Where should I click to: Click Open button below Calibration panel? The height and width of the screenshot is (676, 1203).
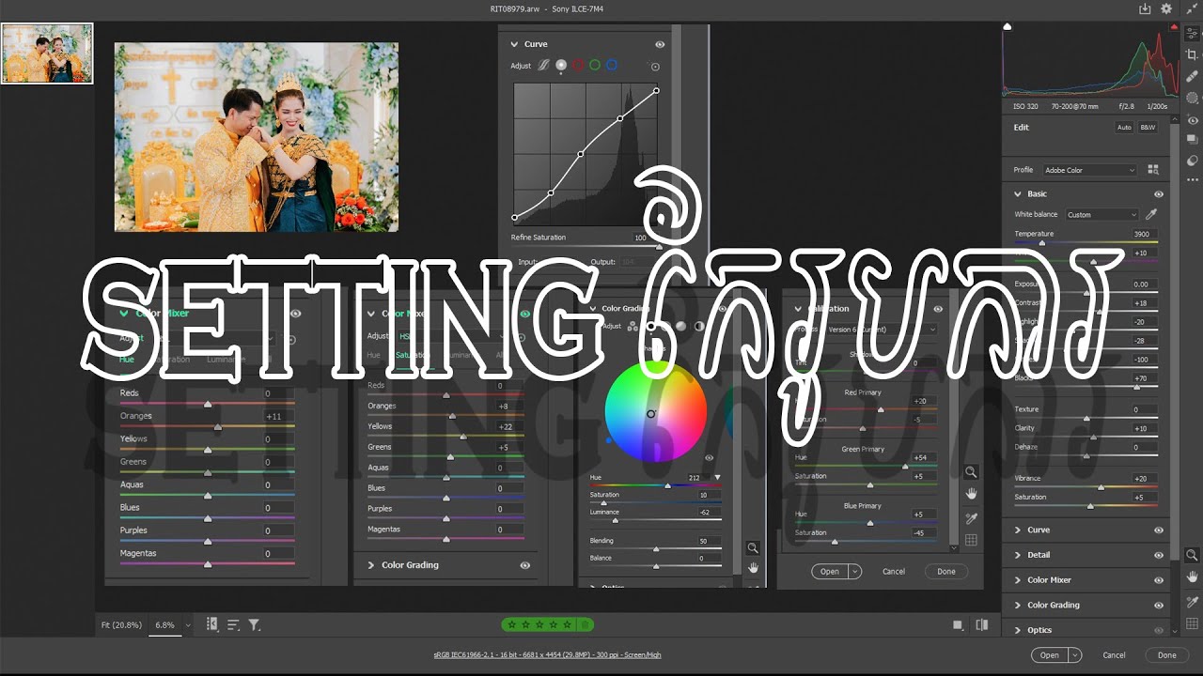tap(829, 571)
